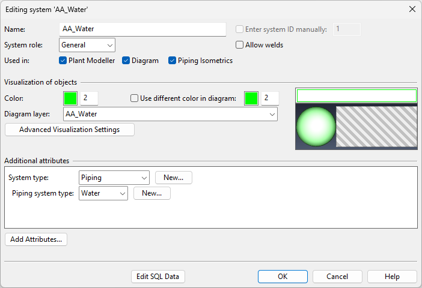Open Advanced Visualization Settings
This screenshot has height=288, width=422.
69,130
